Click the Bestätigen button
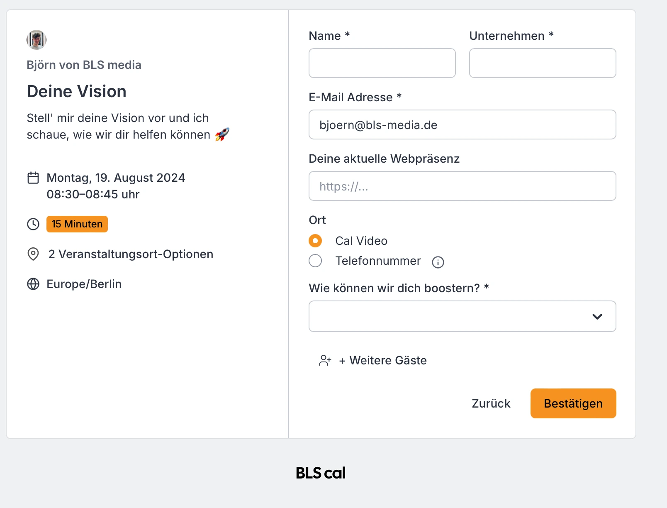Screen dimensions: 667x508 tap(573, 403)
